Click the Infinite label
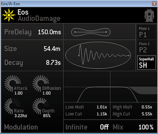Image resolution: width=158 pixels, height=134 pixels. coord(76,127)
